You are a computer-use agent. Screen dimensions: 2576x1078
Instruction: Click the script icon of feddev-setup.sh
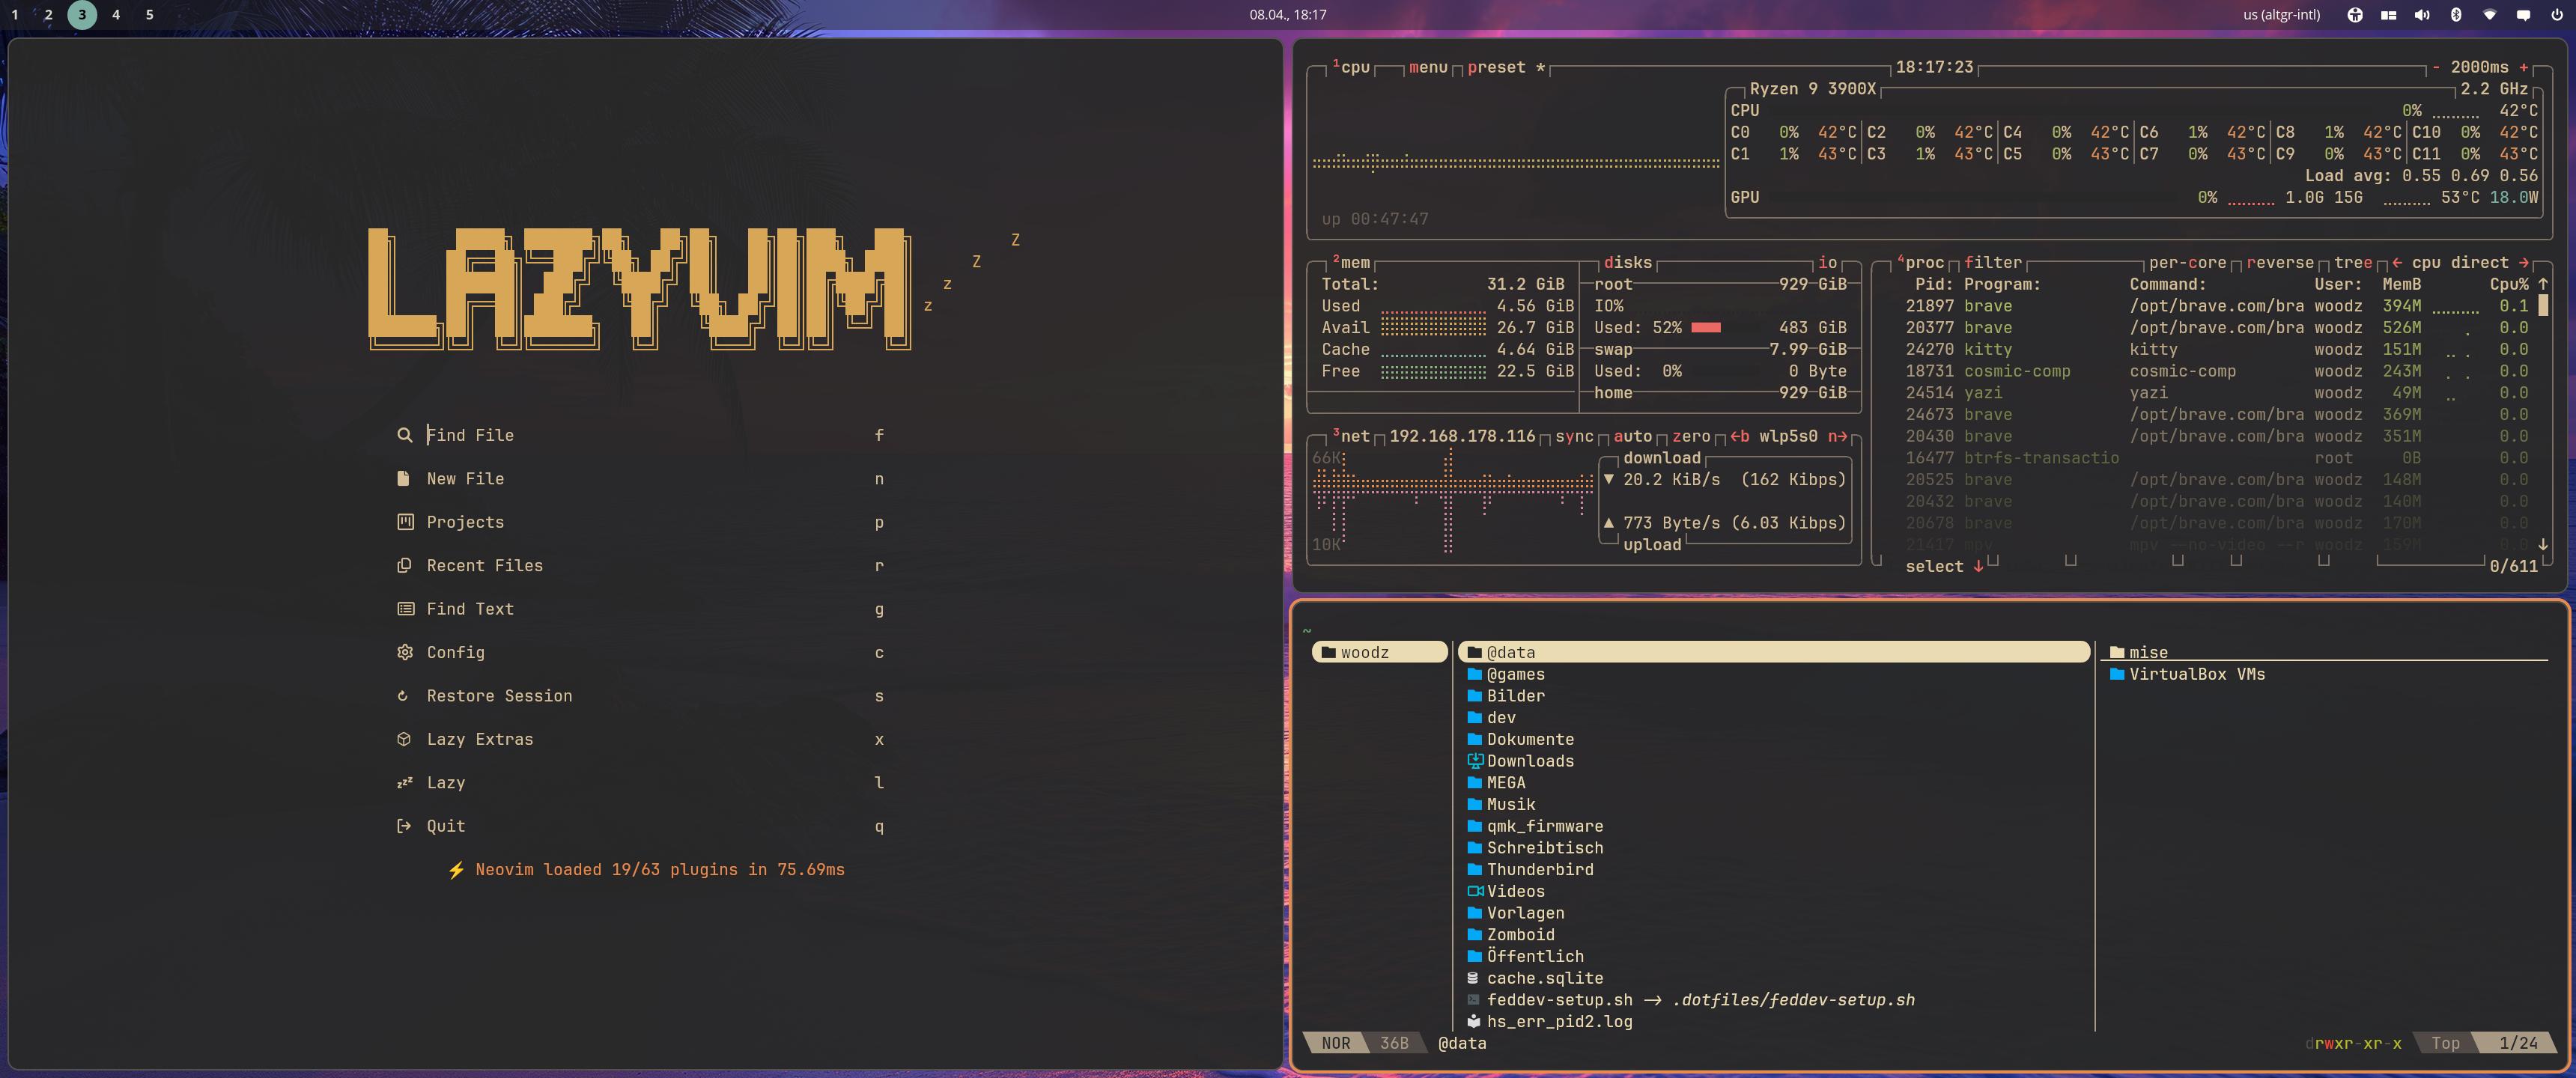click(1473, 1000)
